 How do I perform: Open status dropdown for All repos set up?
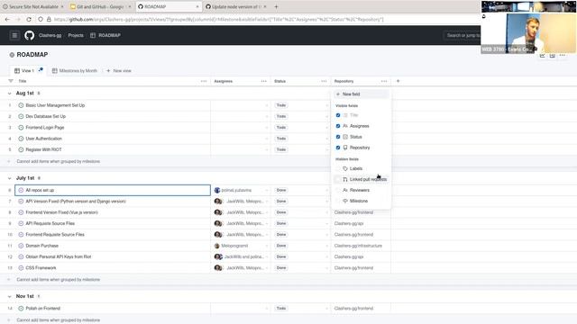(x=326, y=190)
